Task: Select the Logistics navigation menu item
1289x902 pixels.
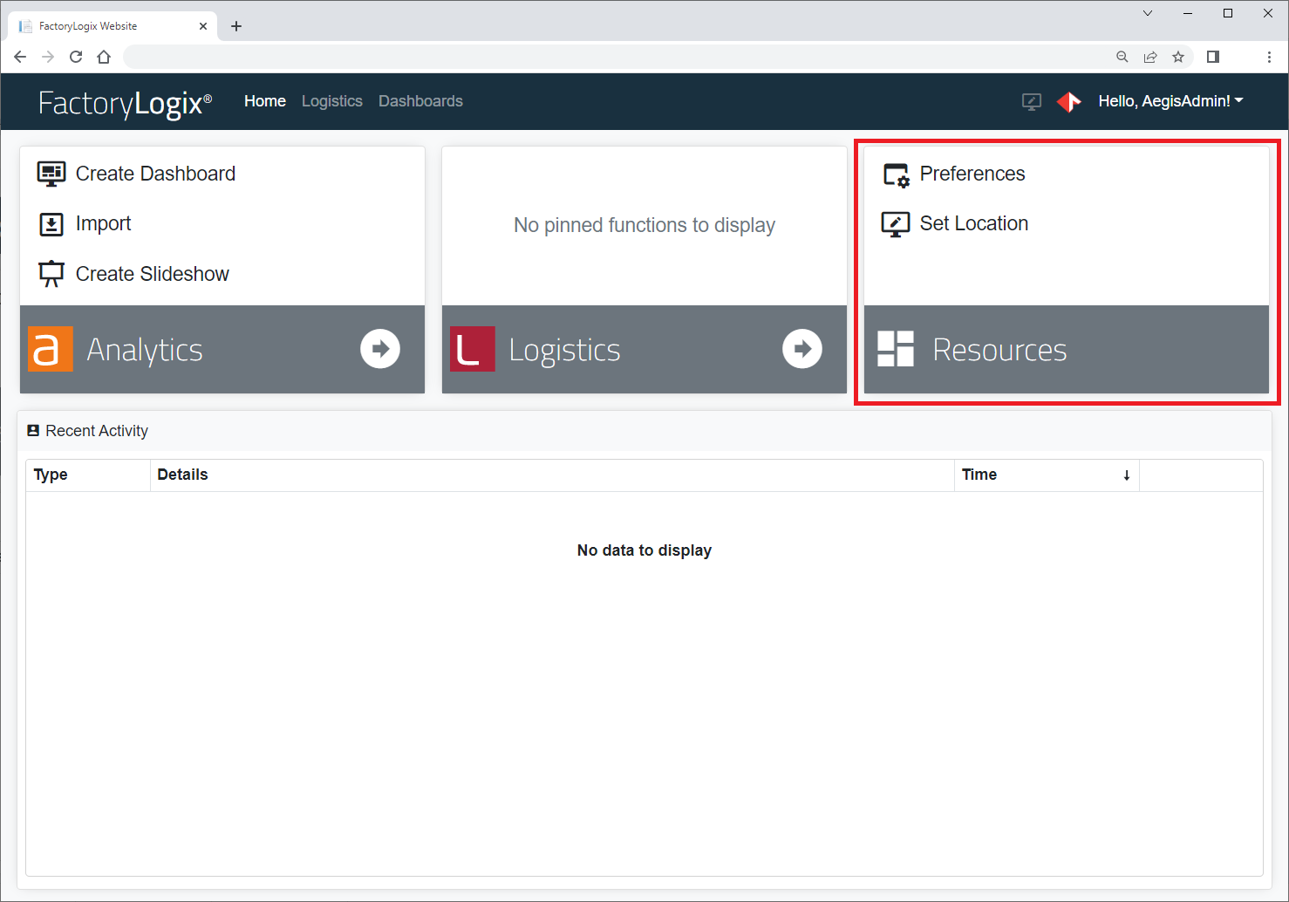Action: (x=331, y=101)
